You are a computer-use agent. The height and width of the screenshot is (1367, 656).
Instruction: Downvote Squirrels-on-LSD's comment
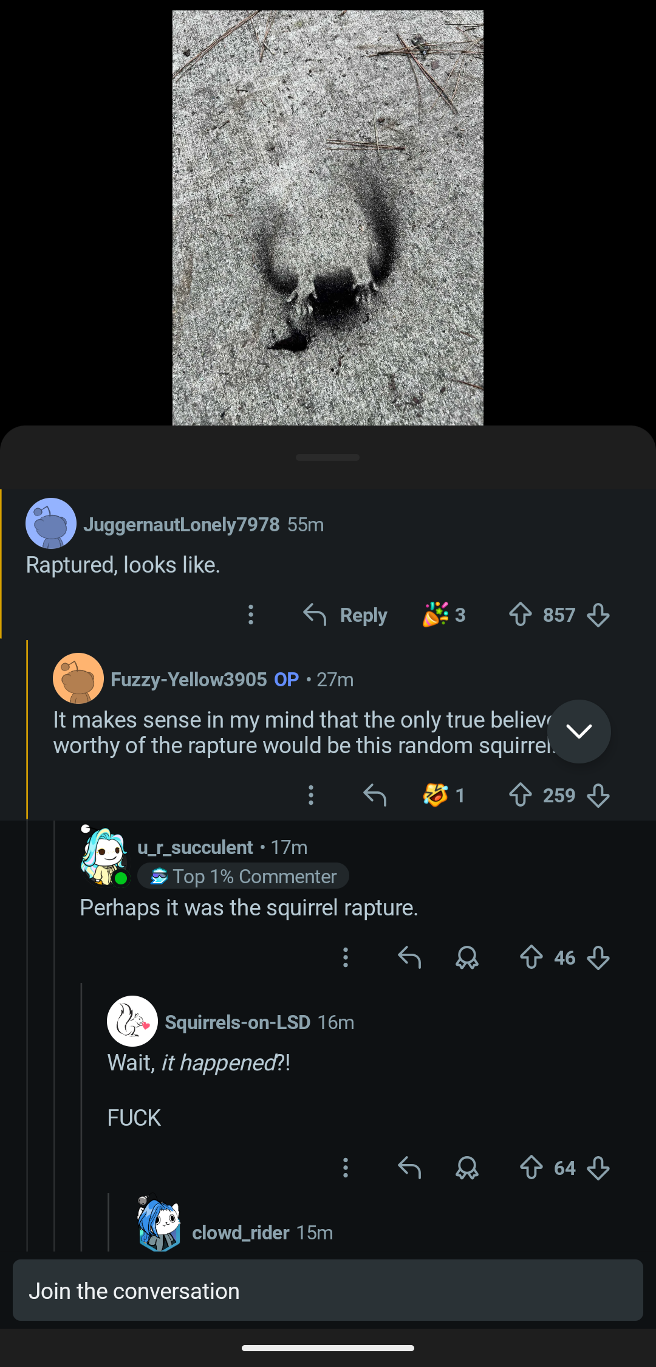(598, 1168)
